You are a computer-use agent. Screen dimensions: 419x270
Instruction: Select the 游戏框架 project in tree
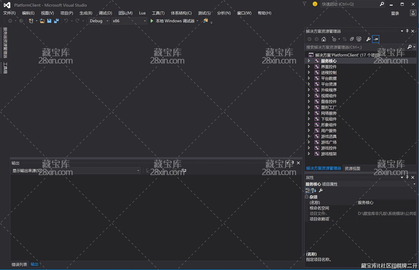328,154
